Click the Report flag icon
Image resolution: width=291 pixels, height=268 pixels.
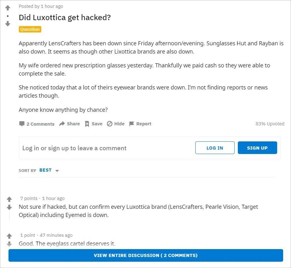pos(132,124)
